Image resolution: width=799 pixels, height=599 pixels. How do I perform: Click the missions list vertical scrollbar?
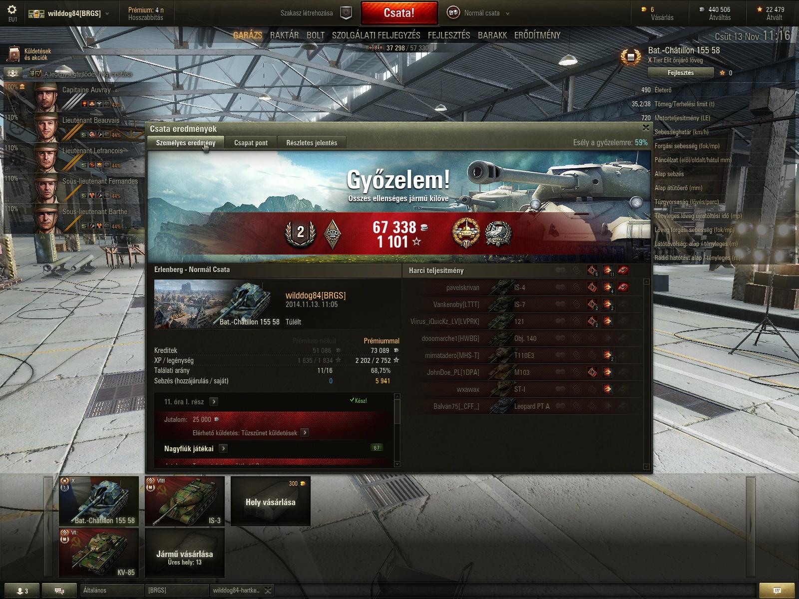pyautogui.click(x=397, y=430)
